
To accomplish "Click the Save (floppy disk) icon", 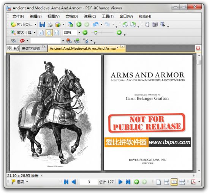I will (42, 25).
